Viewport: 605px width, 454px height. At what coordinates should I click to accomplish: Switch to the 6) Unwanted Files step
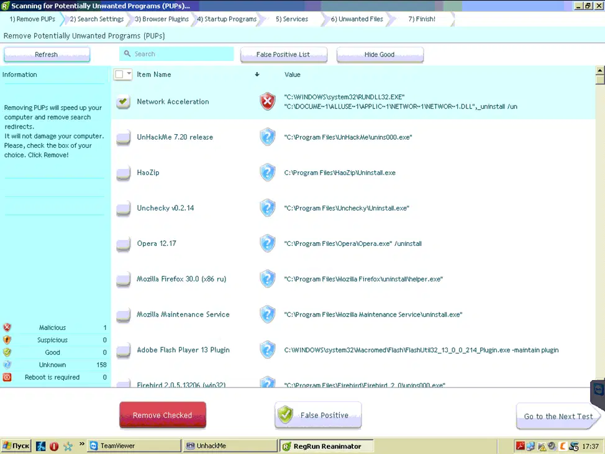(357, 19)
